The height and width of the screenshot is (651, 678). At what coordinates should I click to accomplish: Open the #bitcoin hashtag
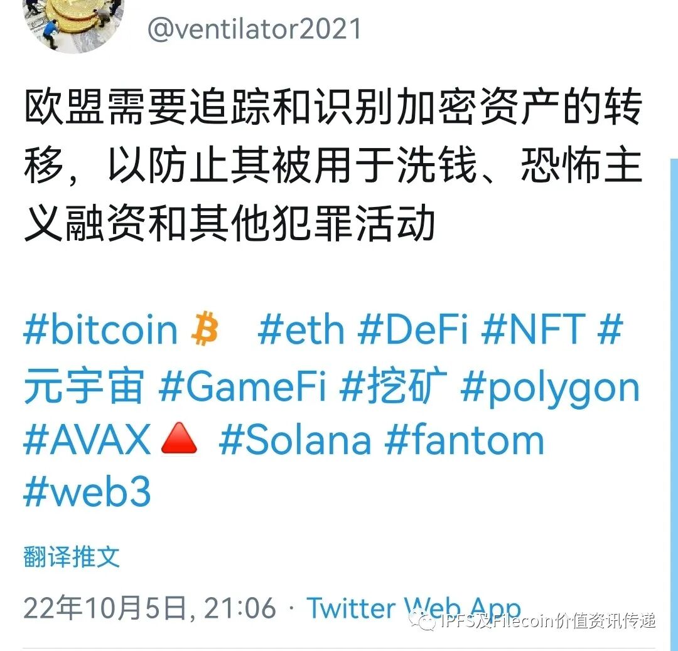[100, 329]
